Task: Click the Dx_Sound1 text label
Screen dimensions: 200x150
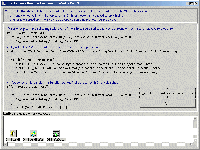Action: coord(13,140)
